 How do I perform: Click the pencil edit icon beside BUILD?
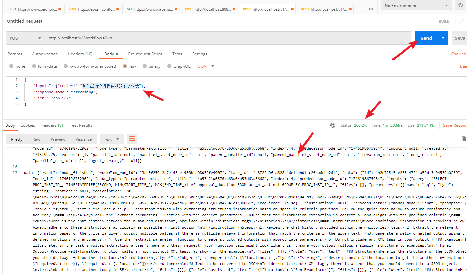coord(461,21)
